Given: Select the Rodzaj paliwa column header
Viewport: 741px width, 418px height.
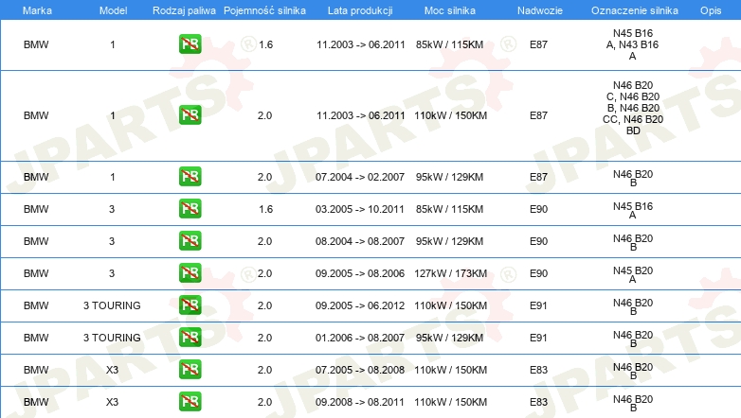Looking at the screenshot, I should 184,10.
